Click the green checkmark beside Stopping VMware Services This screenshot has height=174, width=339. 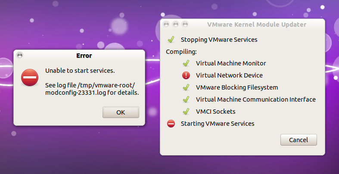tap(171, 40)
